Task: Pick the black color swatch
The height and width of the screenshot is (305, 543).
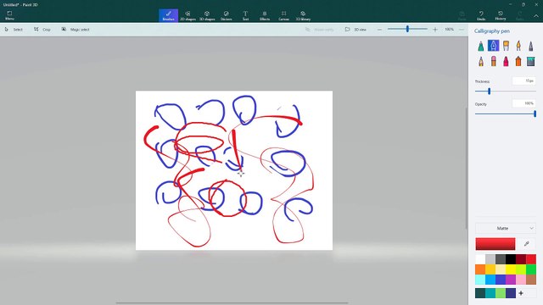Action: (511, 259)
